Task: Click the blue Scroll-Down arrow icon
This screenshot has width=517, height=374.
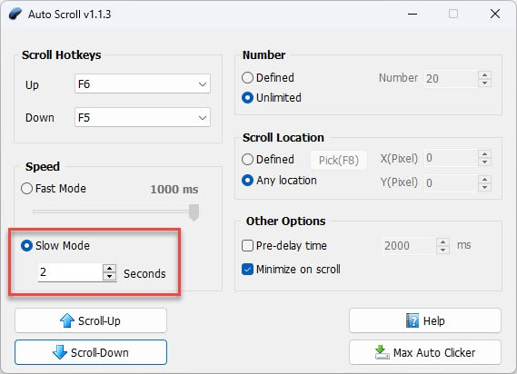Action: click(60, 352)
